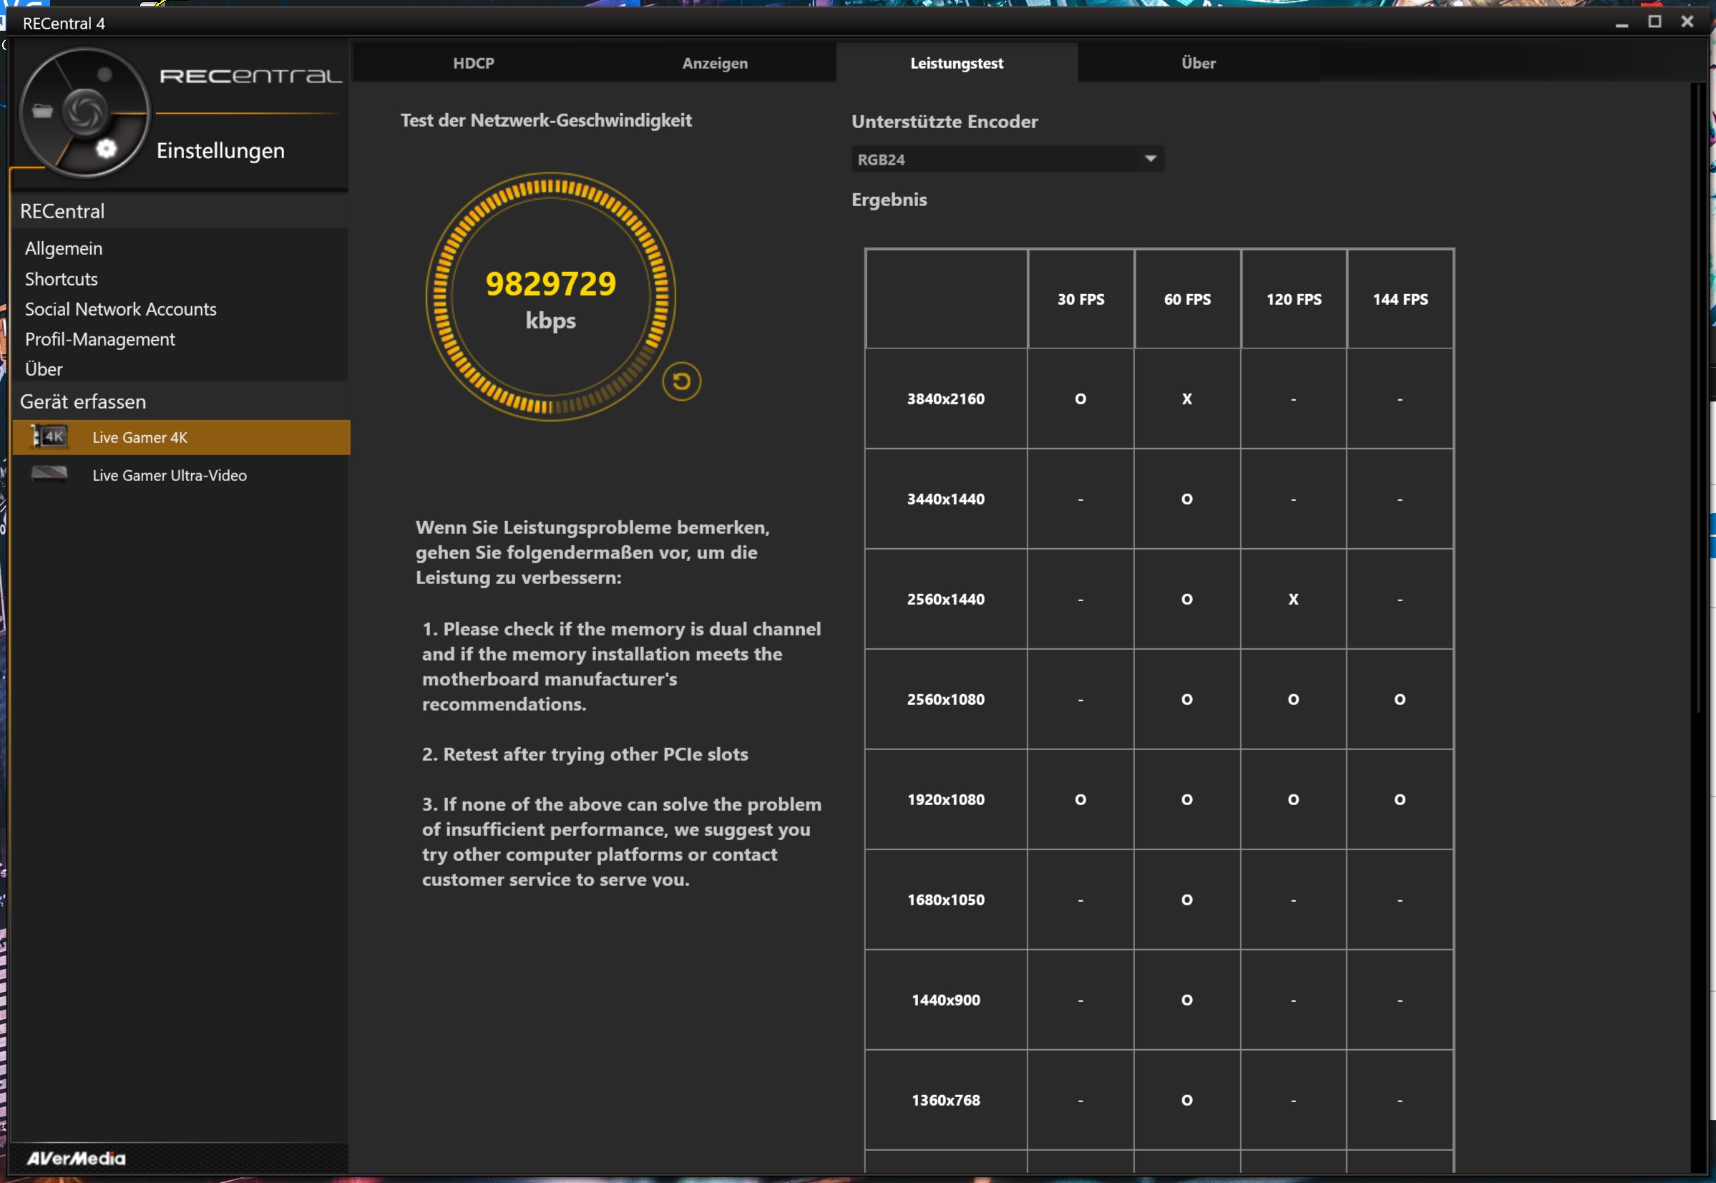Click the 9829729 kbps speed gauge
The image size is (1716, 1183).
(550, 297)
